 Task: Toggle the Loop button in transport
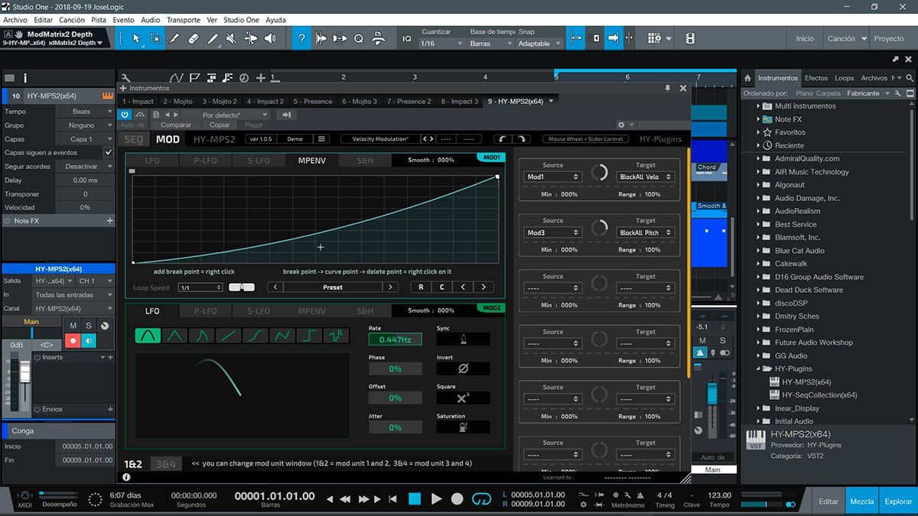click(481, 498)
